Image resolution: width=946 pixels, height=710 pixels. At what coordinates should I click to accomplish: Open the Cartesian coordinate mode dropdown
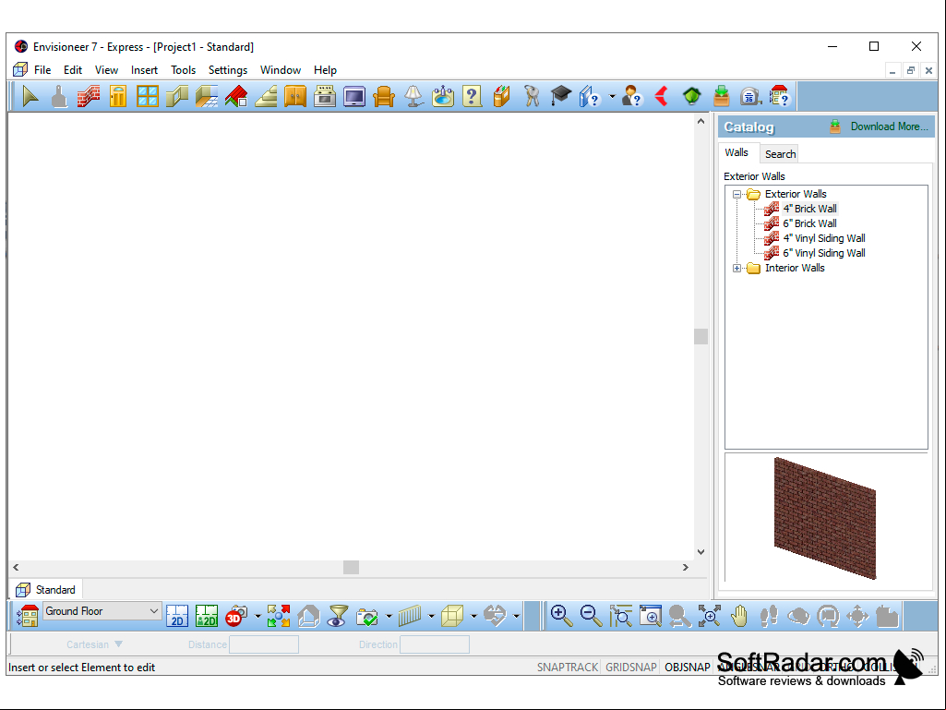coord(95,644)
